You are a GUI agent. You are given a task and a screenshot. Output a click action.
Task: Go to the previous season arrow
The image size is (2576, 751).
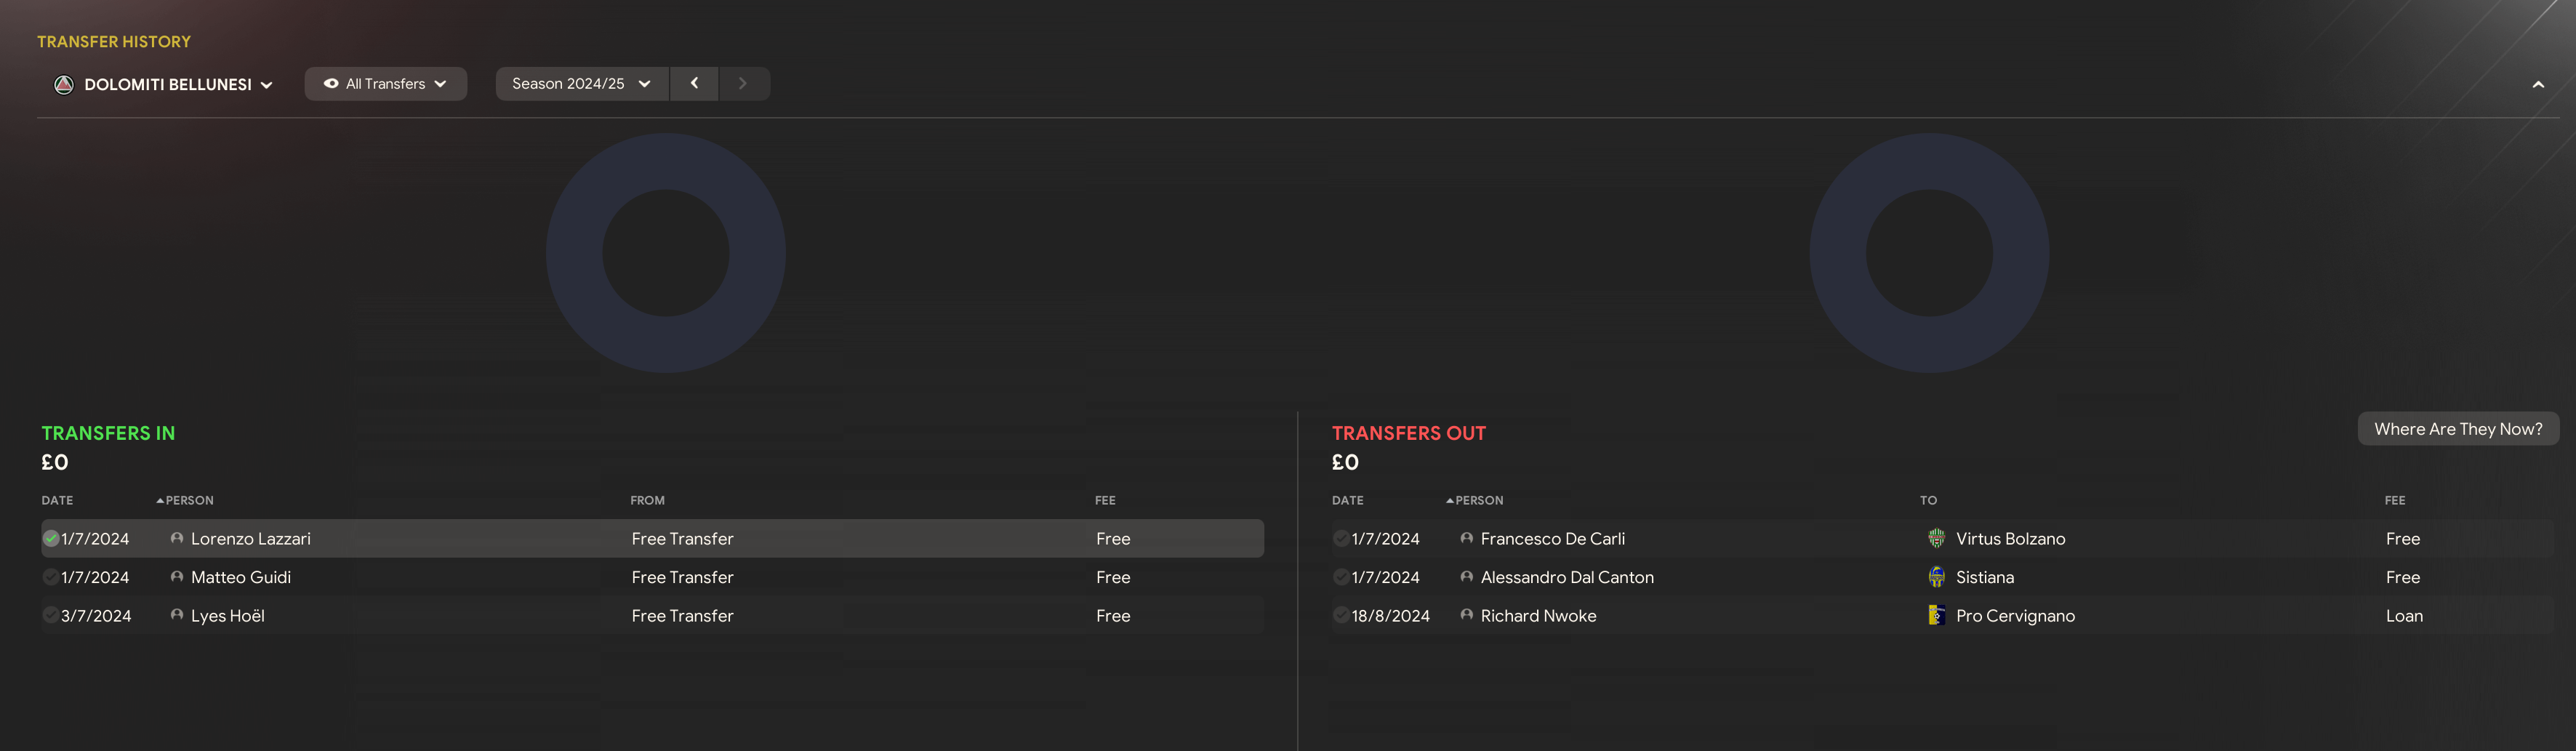694,84
